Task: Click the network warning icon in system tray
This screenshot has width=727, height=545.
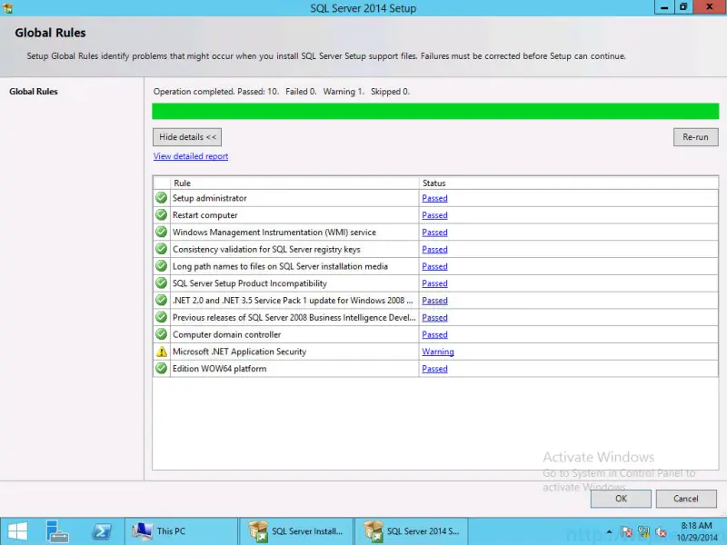Action: pos(643,530)
